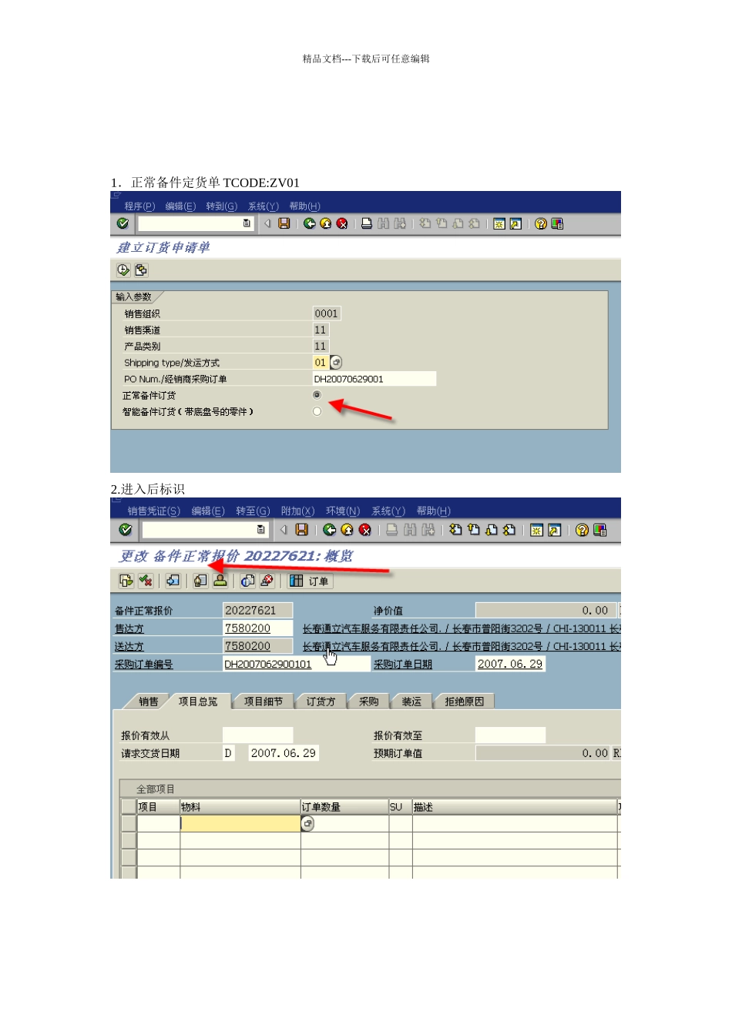732x1035 pixels.
Task: Switch to the 拒绝原因 tab
Action: (x=464, y=702)
